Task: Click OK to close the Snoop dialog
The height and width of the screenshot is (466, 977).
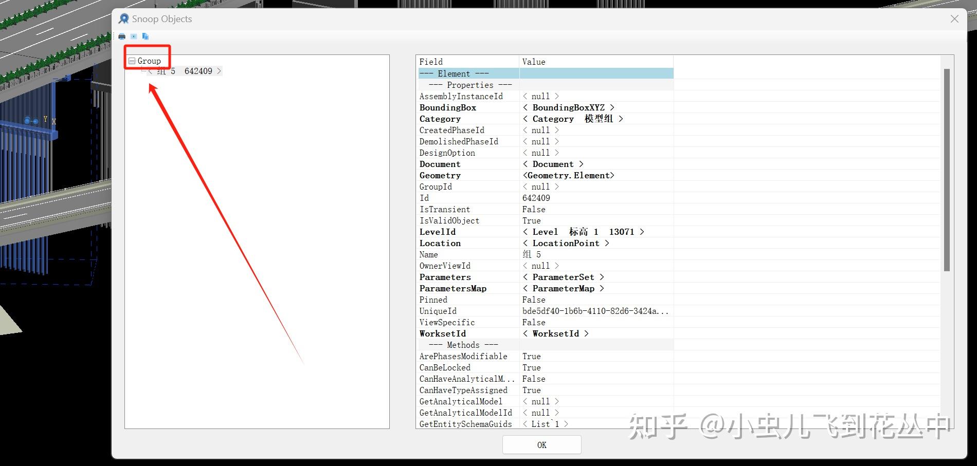Action: [542, 445]
